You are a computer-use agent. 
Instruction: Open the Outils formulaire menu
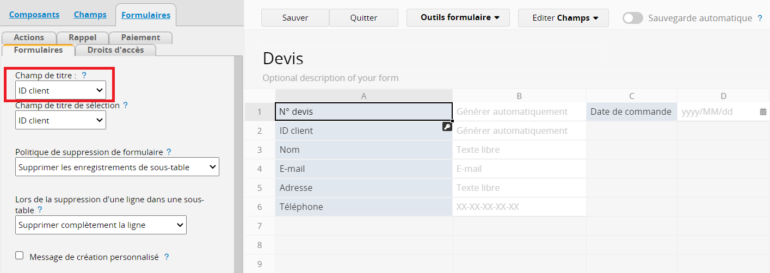[458, 18]
